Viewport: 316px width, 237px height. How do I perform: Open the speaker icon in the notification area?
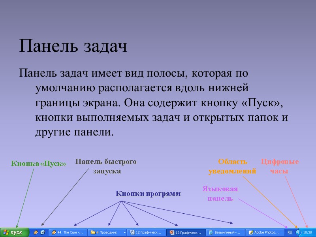[298, 232]
